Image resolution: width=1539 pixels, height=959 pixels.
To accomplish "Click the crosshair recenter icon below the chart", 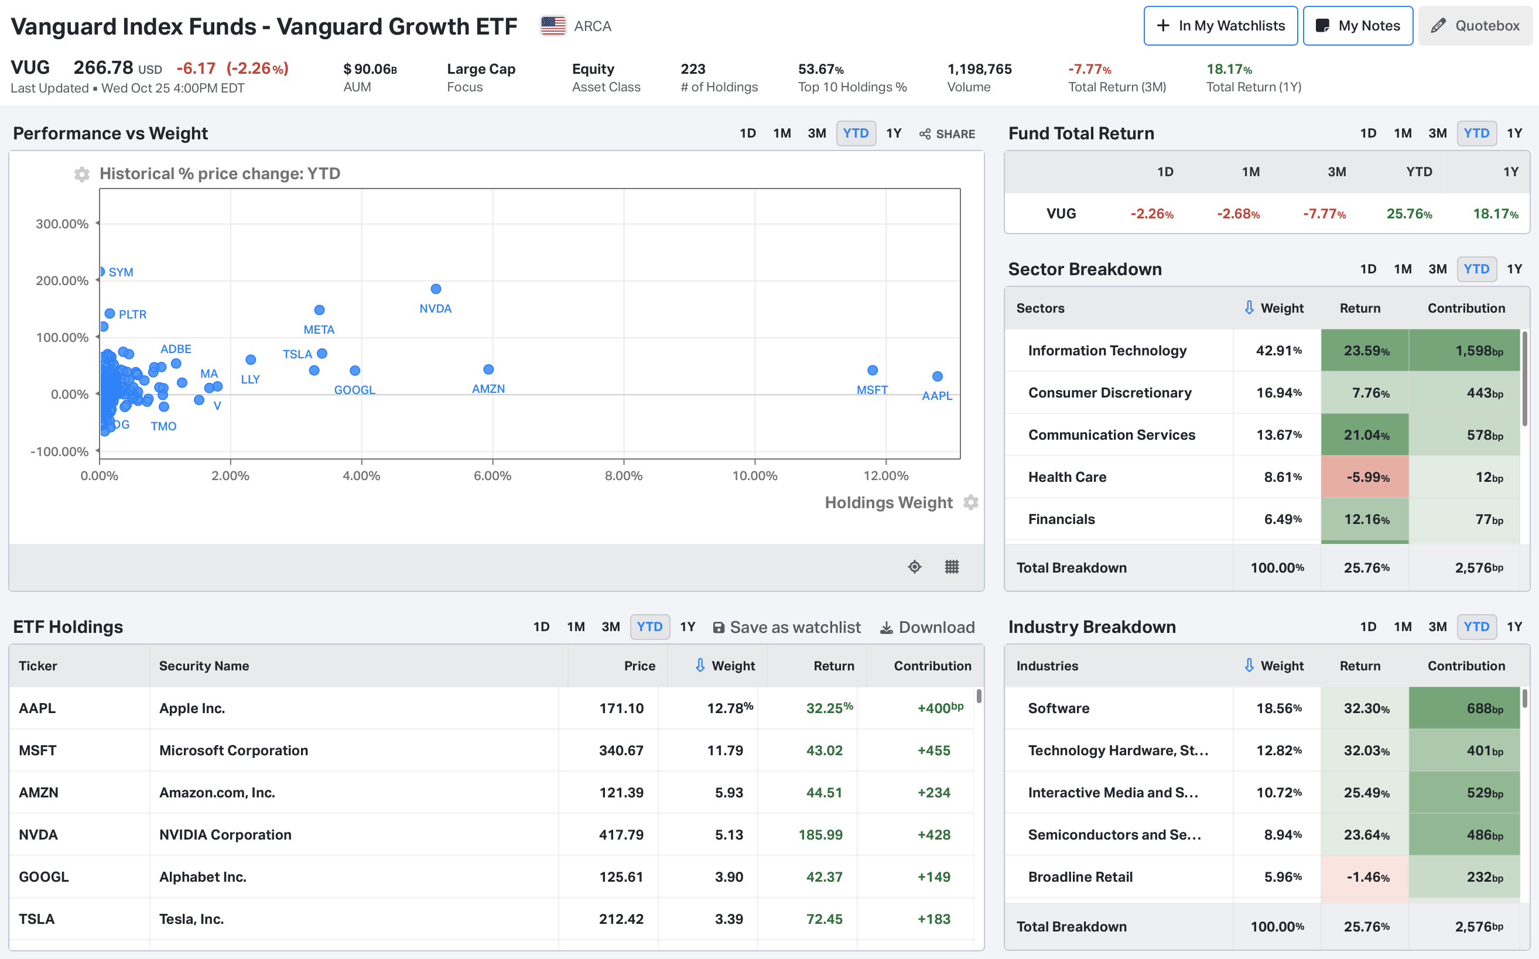I will pyautogui.click(x=914, y=566).
